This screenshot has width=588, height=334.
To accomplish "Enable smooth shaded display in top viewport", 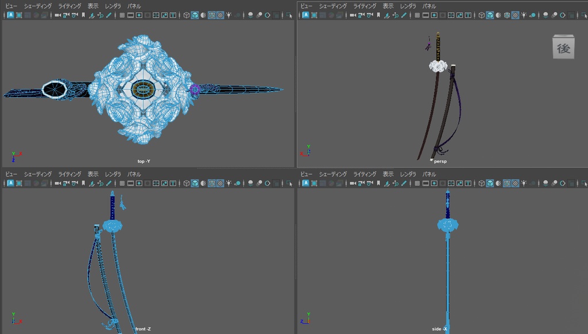I will [x=194, y=15].
